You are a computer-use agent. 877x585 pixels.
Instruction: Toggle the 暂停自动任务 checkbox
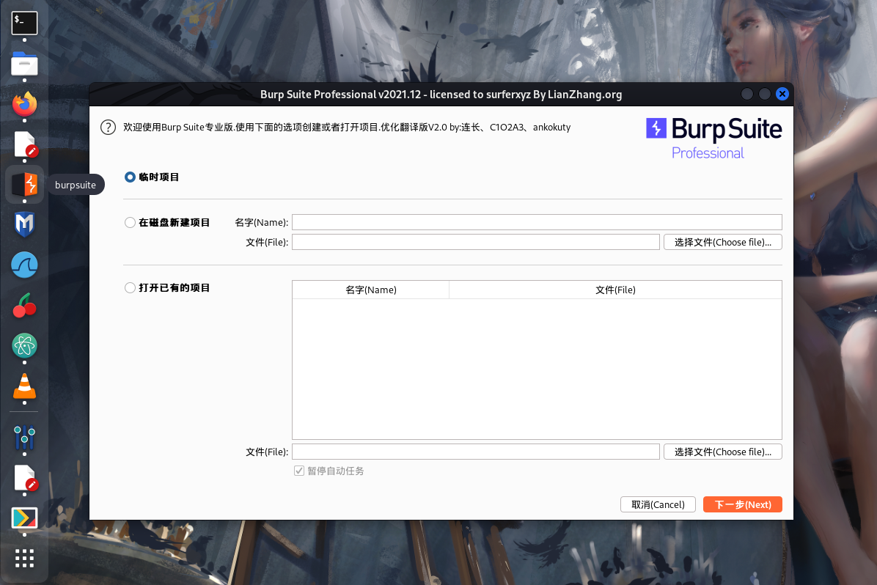299,471
